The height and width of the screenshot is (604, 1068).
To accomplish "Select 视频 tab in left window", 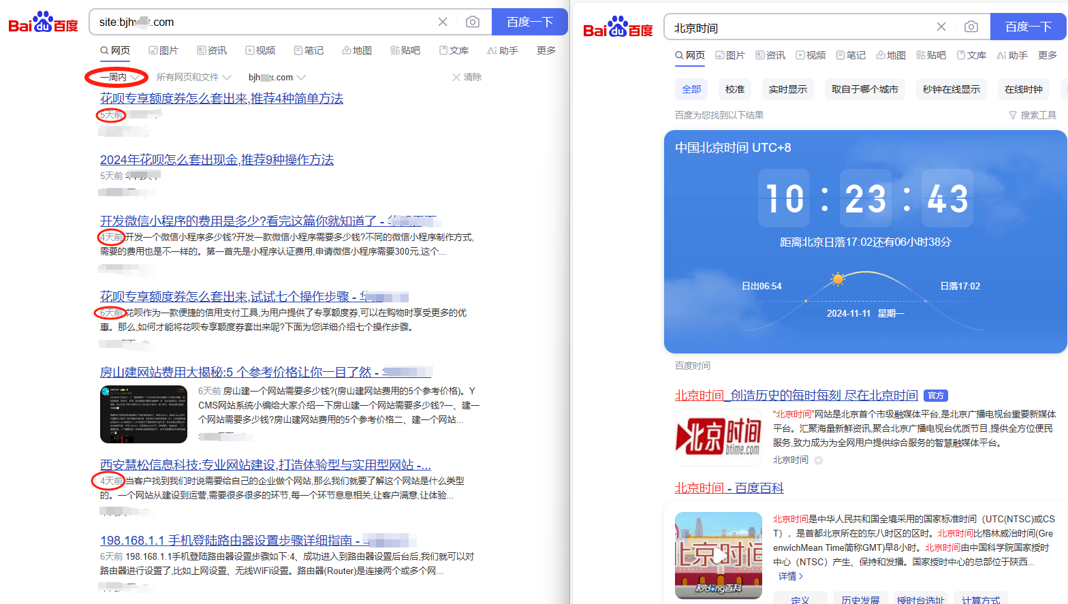I will [260, 50].
